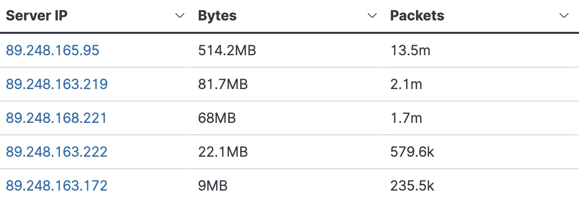This screenshot has width=579, height=202.
Task: Open the Bytes column dropdown chevron
Action: point(373,16)
